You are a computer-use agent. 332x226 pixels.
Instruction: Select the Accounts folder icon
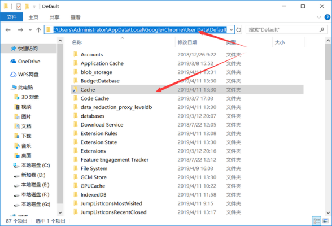(76, 54)
